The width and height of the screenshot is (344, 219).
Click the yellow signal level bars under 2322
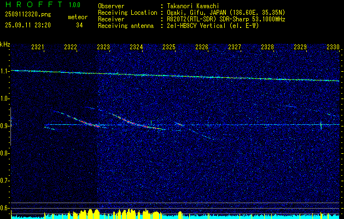point(84,214)
